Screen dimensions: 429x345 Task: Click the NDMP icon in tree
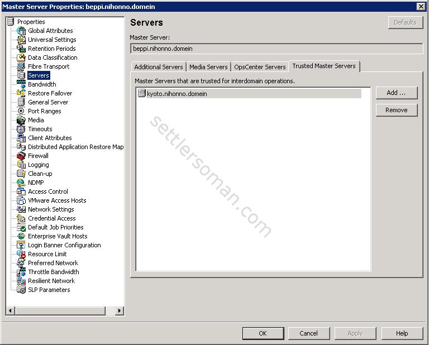pos(21,183)
